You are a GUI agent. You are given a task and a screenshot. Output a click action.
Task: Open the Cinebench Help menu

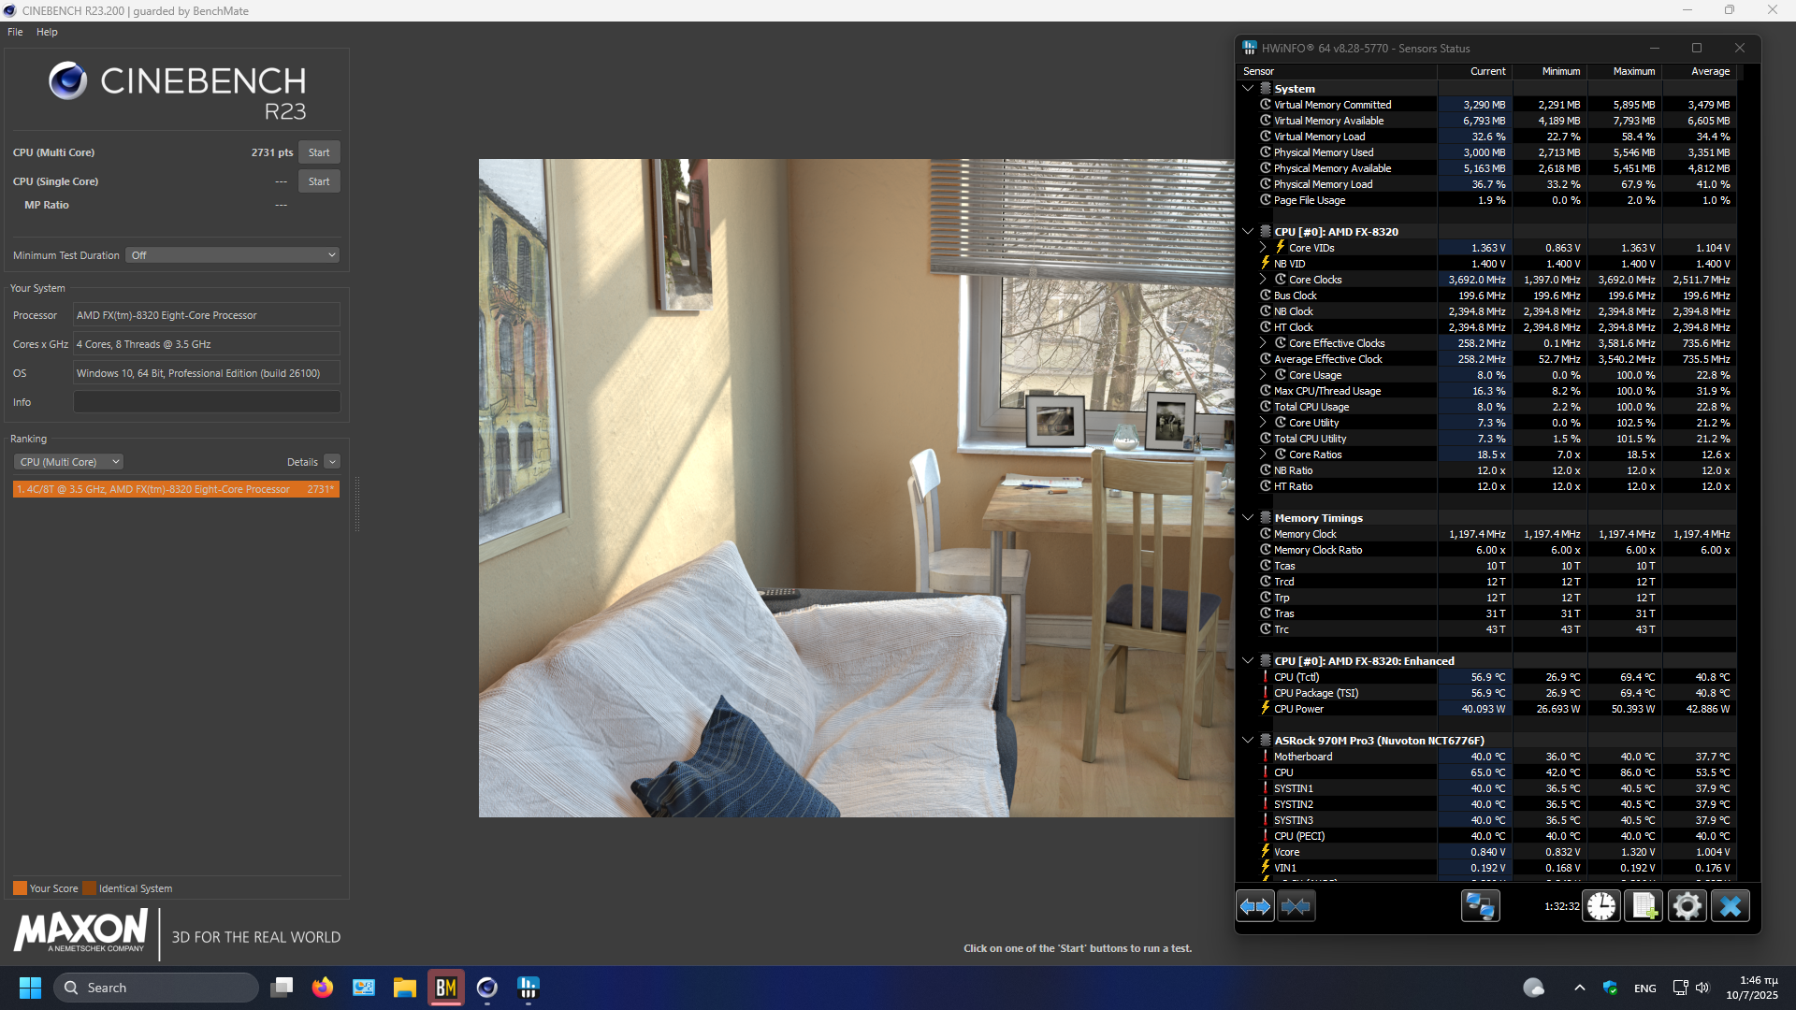pos(47,32)
